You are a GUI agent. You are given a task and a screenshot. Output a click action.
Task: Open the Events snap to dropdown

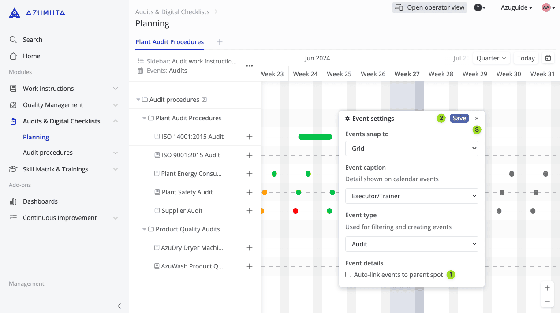point(411,149)
